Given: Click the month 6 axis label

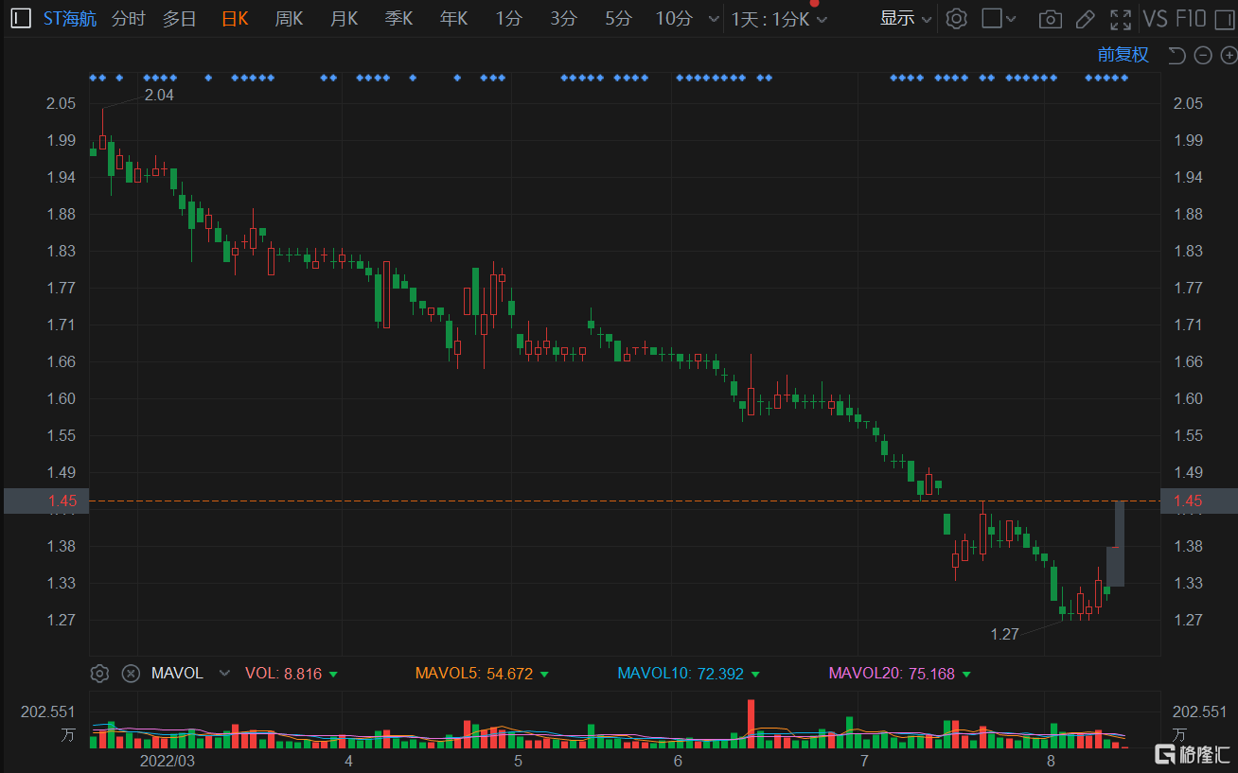Looking at the screenshot, I should point(678,761).
